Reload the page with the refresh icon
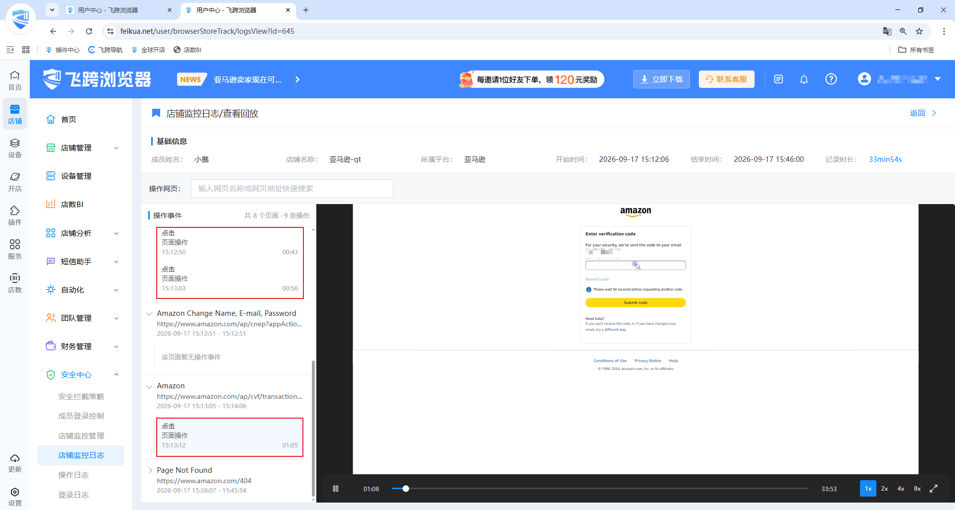Image resolution: width=955 pixels, height=510 pixels. [x=89, y=31]
